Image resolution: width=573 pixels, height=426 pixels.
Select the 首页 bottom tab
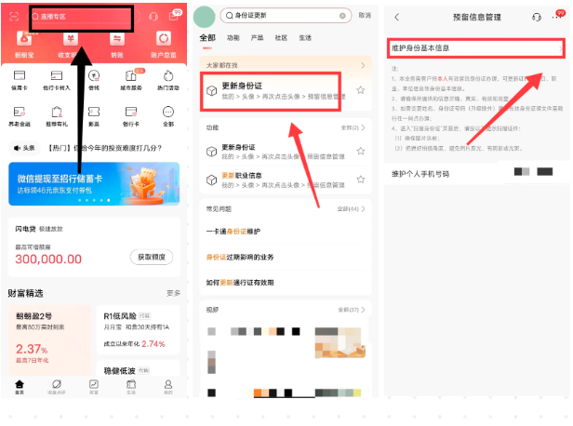(x=20, y=387)
